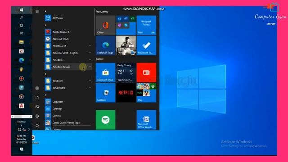Viewport: 288px width, 162px height.
Task: Open Skype in Office apps tile group
Action: [x=126, y=25]
